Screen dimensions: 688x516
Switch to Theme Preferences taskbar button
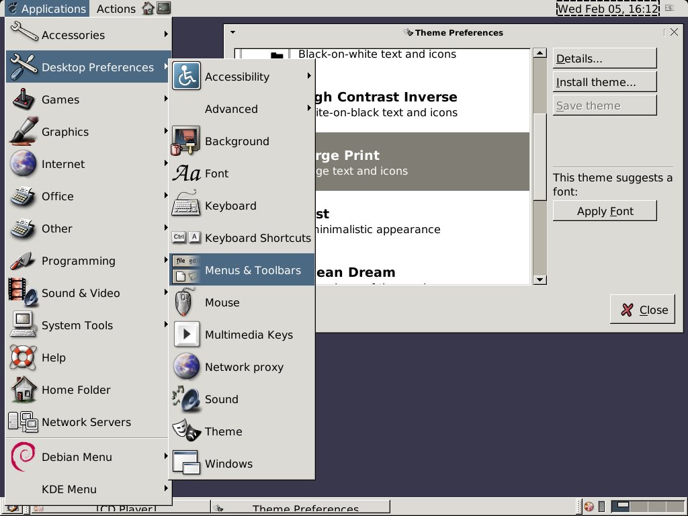pos(300,507)
